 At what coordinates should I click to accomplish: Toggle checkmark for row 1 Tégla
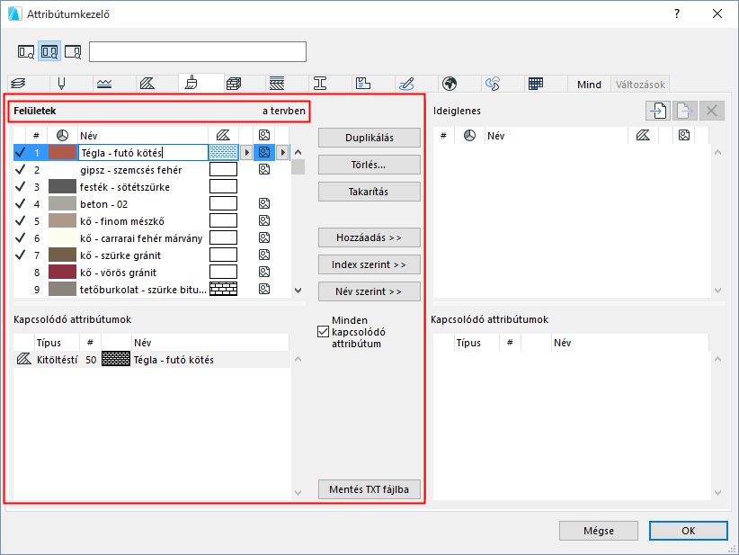coord(21,152)
